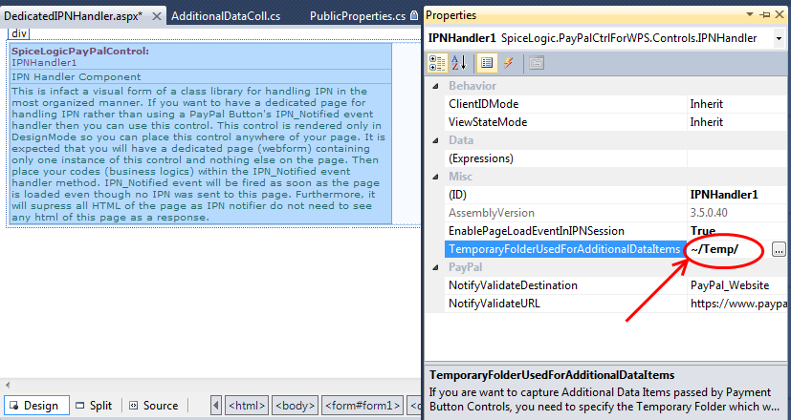Switch to Split view

pyautogui.click(x=94, y=406)
